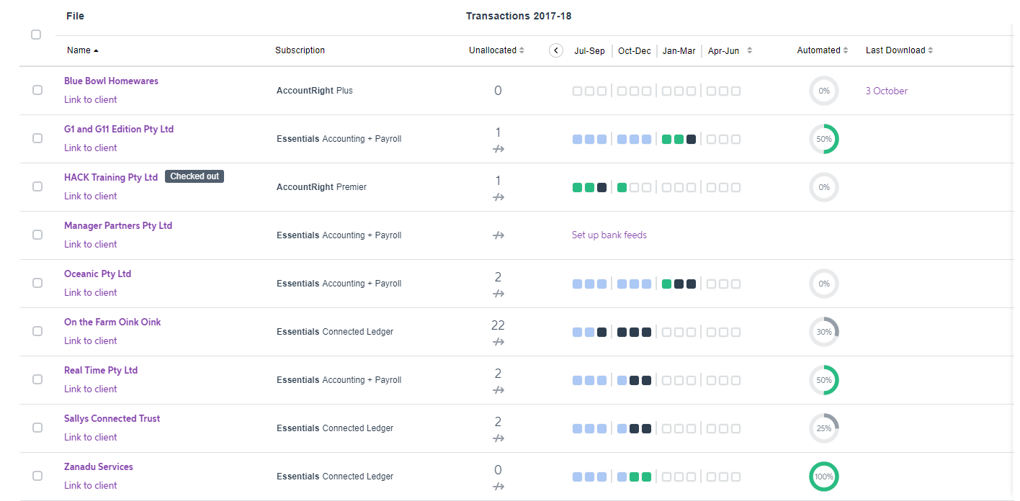
Task: Click the arrow icon under Zanadu Services' 0
Action: pyautogui.click(x=498, y=486)
